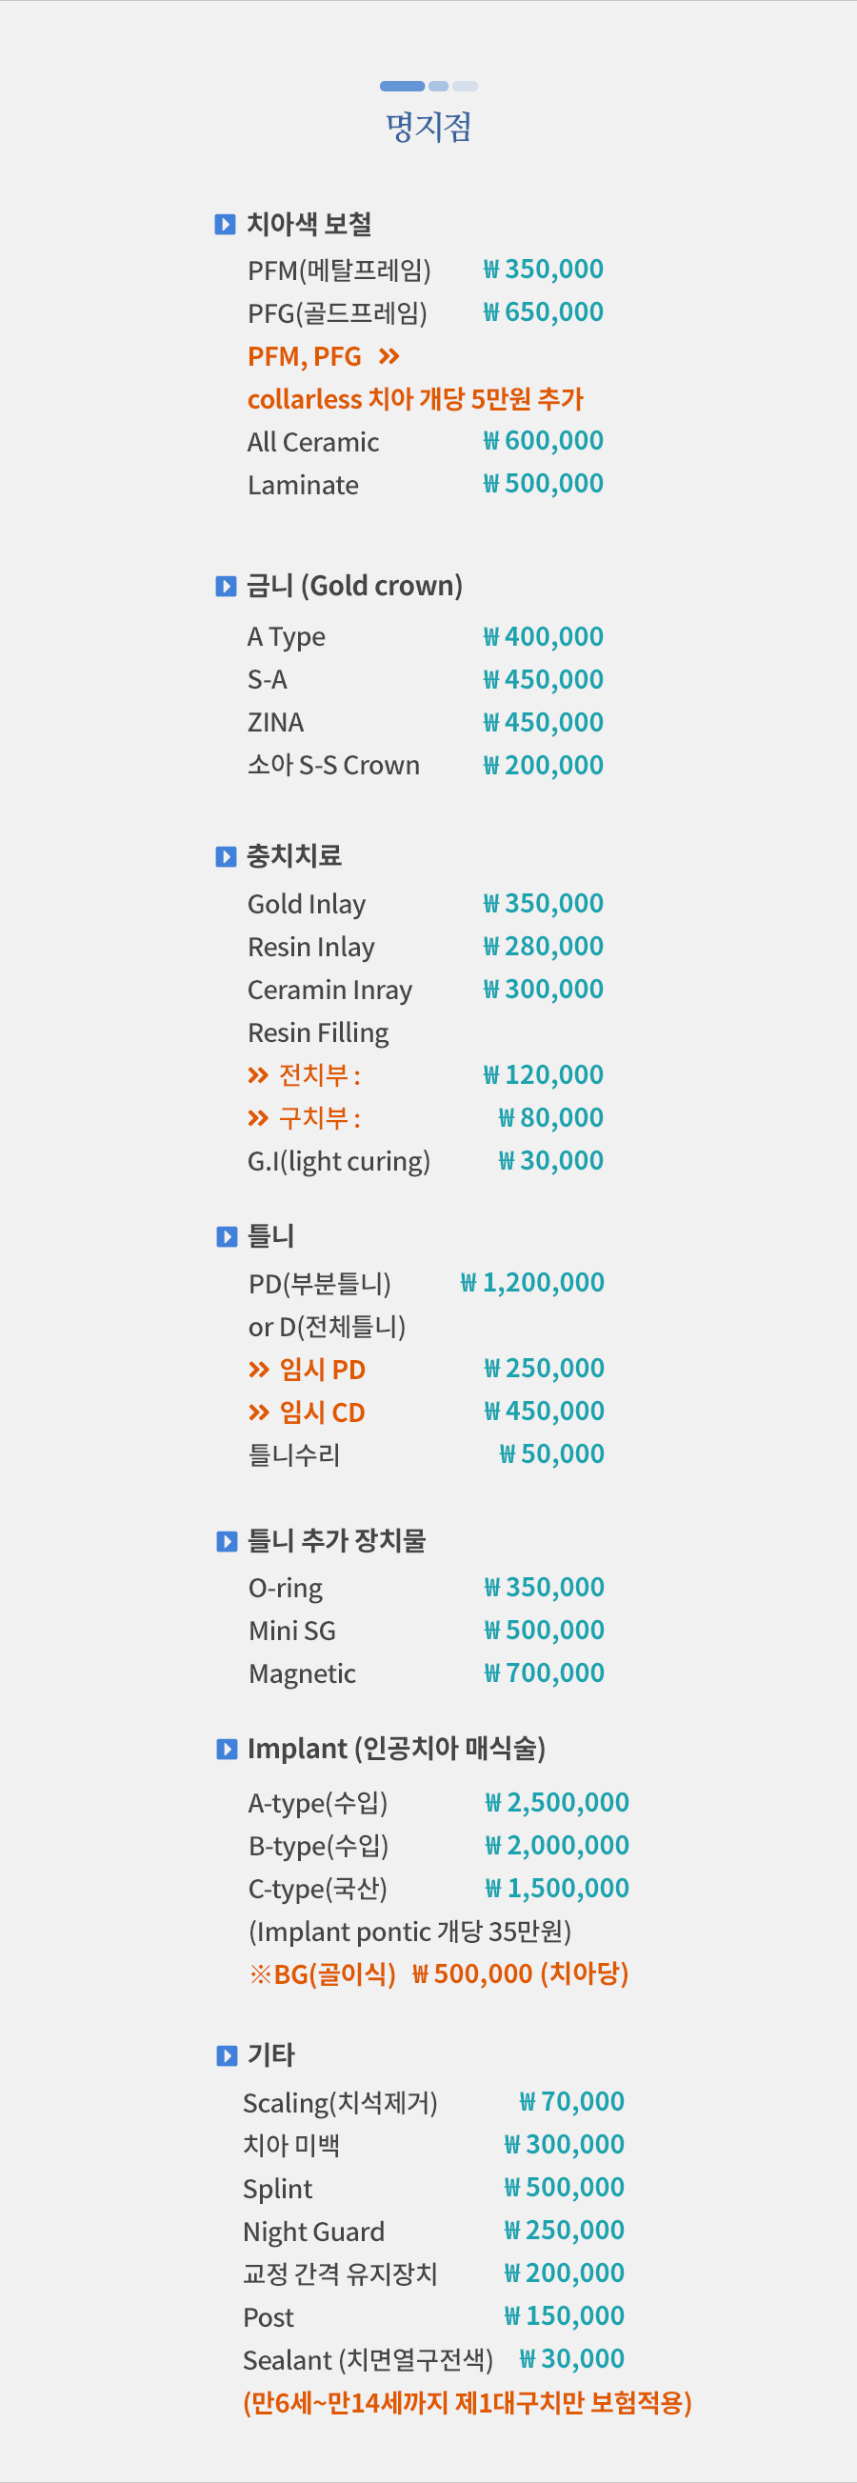This screenshot has width=857, height=2483.
Task: Click the arrow icon beside 치아색 보철
Action: pyautogui.click(x=225, y=225)
